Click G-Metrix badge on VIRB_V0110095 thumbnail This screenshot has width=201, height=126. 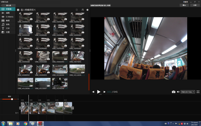tap(83, 66)
